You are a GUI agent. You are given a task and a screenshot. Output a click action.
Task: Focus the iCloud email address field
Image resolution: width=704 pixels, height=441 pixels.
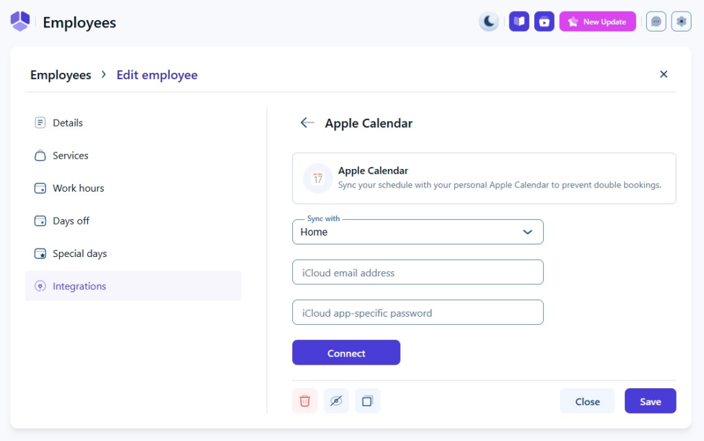click(418, 273)
